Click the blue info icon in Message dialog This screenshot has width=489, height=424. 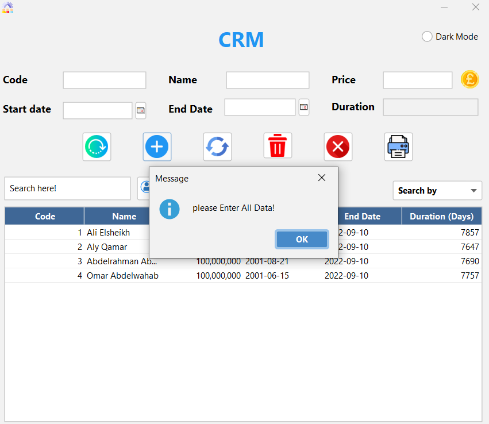coord(170,209)
